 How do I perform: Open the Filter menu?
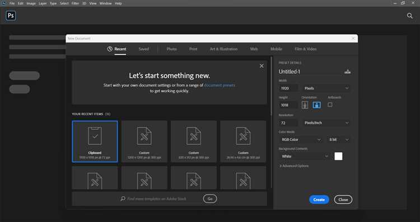pos(75,3)
